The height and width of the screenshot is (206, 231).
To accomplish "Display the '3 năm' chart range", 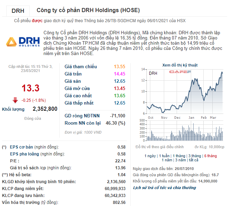I will point(180,160).
